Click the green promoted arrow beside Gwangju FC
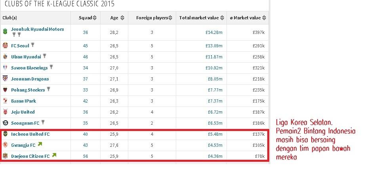The image size is (375, 172). coord(40,144)
